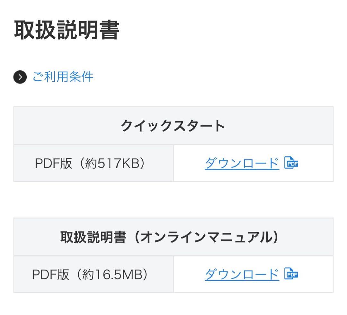Click the word PDF版 in quick start row
The width and height of the screenshot is (347, 315).
[53, 163]
